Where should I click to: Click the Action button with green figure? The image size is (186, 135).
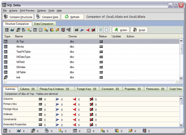tap(121, 30)
